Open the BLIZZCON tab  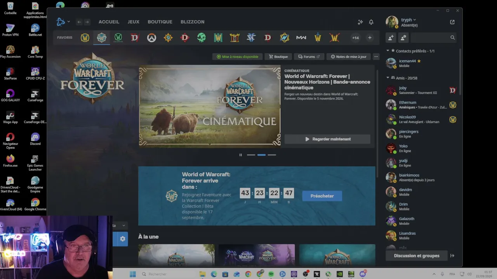click(x=192, y=22)
